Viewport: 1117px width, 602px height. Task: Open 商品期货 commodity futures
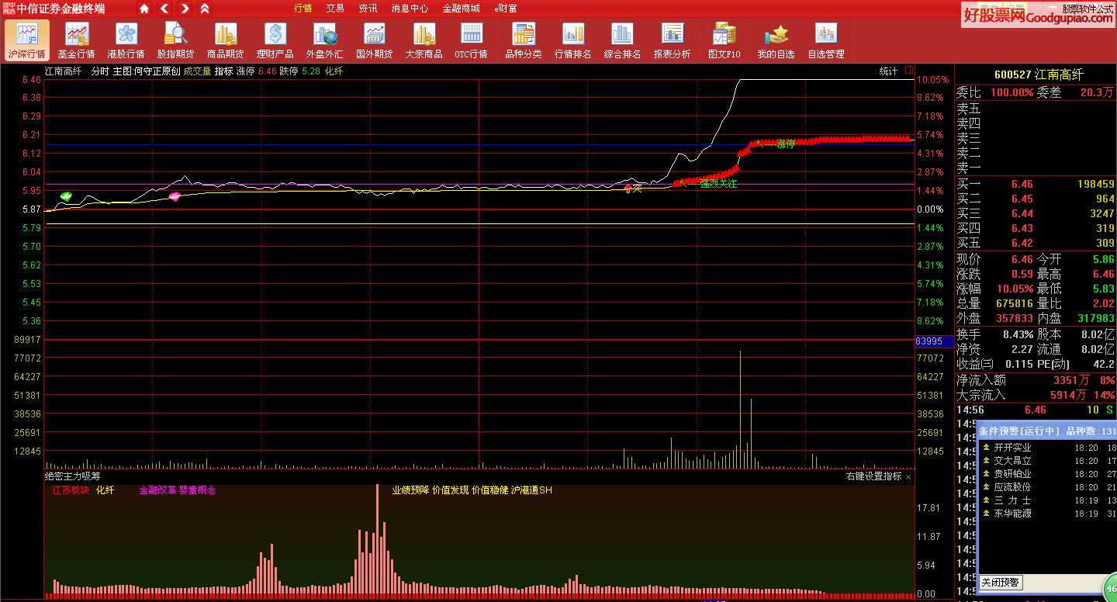pos(225,40)
